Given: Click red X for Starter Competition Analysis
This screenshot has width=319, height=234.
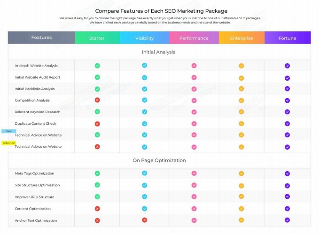Looking at the screenshot, I should click(x=97, y=100).
